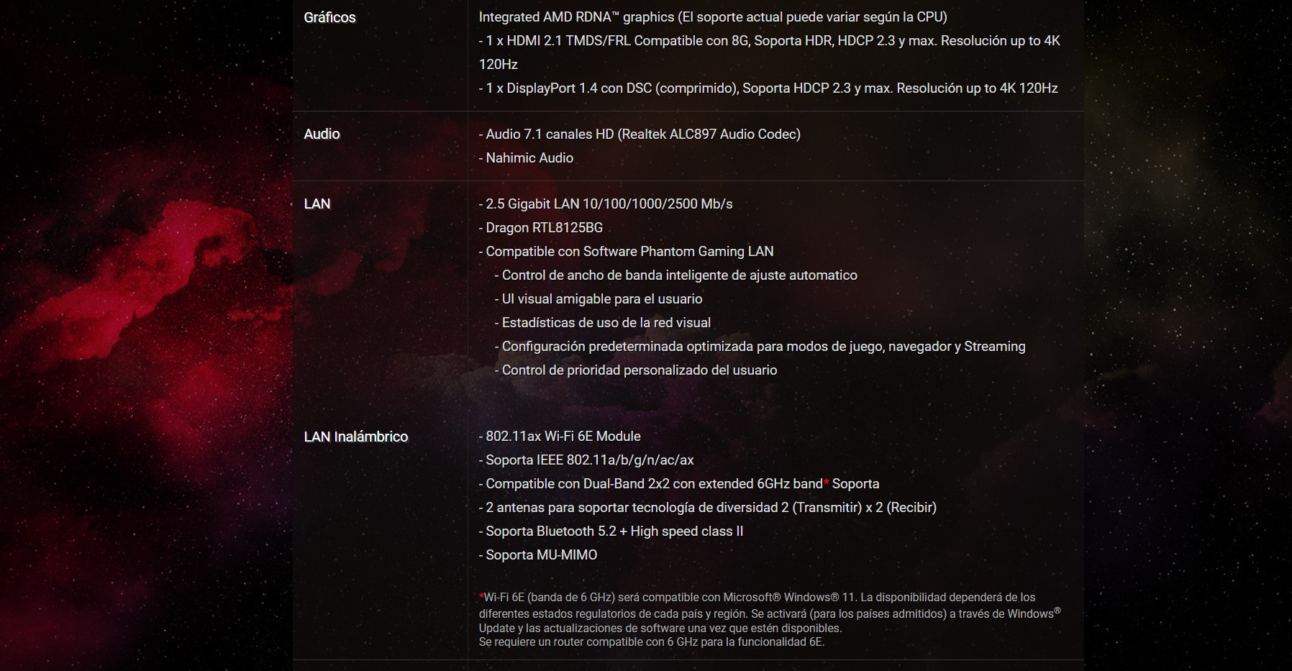The height and width of the screenshot is (671, 1292).
Task: Click the Software Phantom Gaming LAN line
Action: pos(626,251)
